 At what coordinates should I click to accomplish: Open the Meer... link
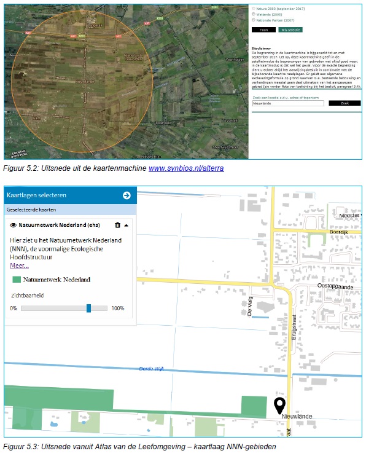tap(19, 265)
